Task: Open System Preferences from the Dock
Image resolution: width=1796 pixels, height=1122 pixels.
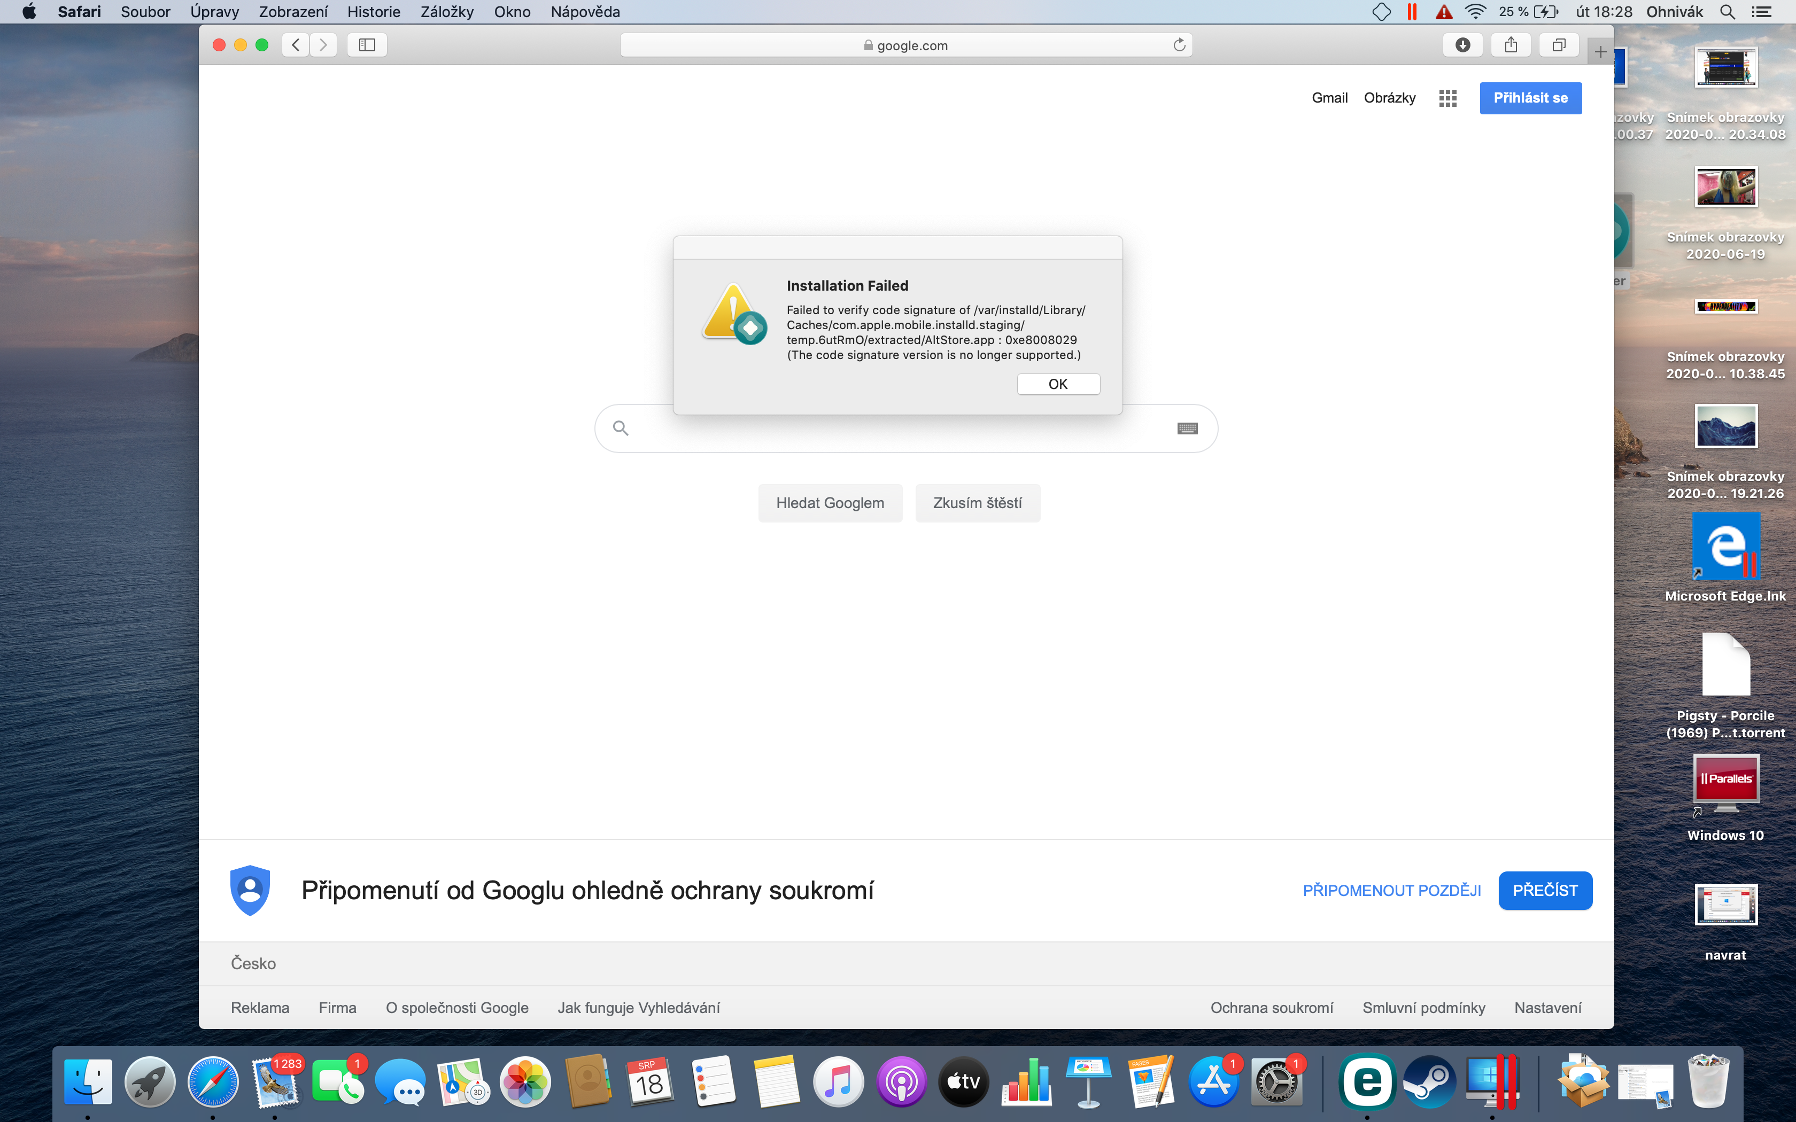Action: coord(1276,1082)
